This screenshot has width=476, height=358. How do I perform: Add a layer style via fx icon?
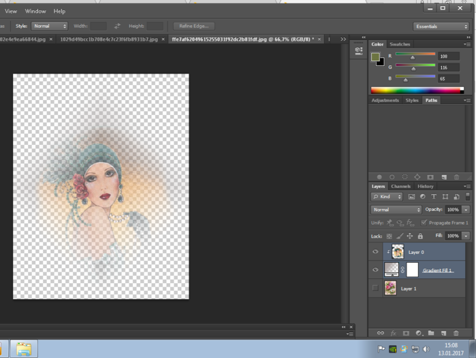(x=393, y=333)
